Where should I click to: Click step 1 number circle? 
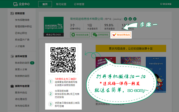point(50,82)
